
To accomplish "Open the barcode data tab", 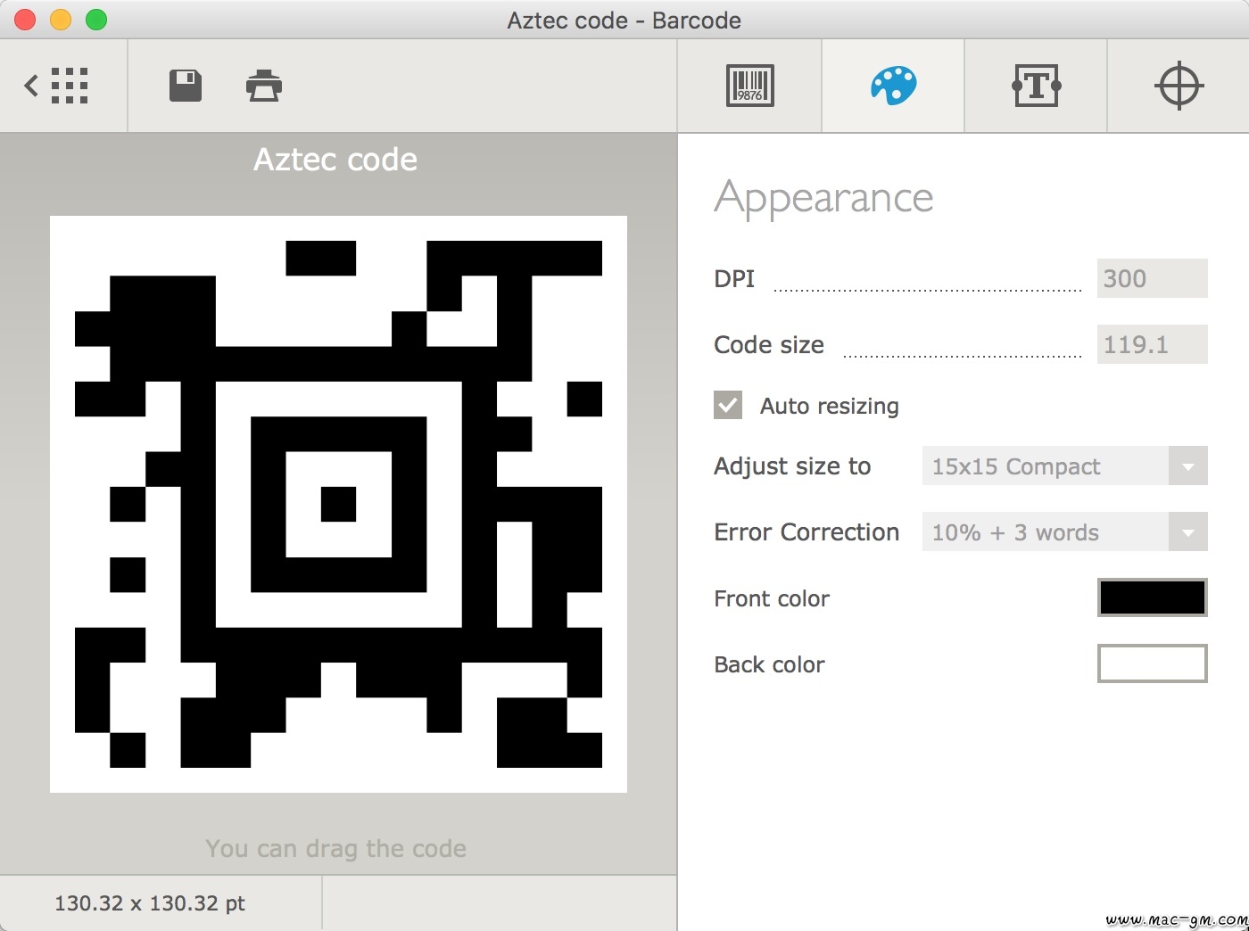I will coord(749,87).
